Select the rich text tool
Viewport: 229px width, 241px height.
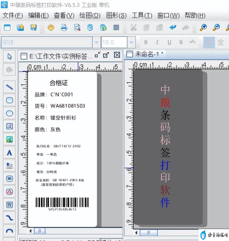click(x=10, y=166)
